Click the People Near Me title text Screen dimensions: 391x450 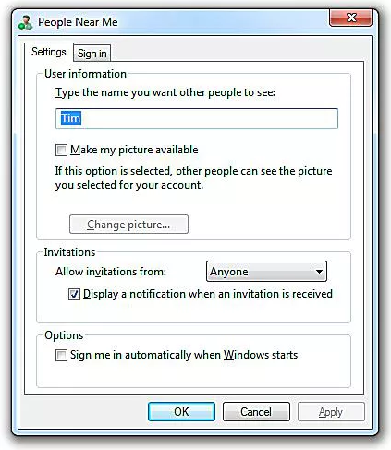click(x=78, y=22)
